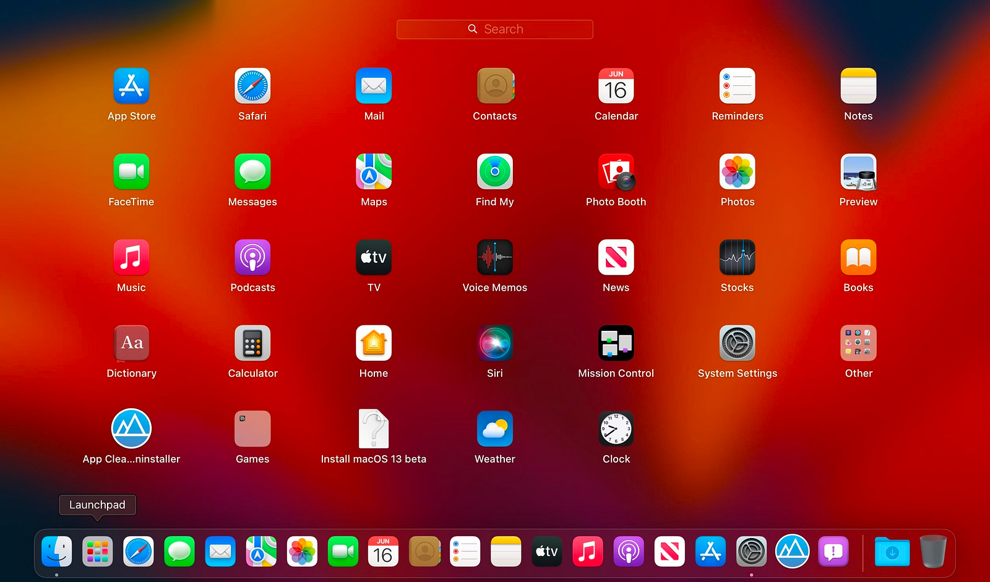Start FaceTime from the Dock
Screen dimensions: 990x582
coord(343,552)
